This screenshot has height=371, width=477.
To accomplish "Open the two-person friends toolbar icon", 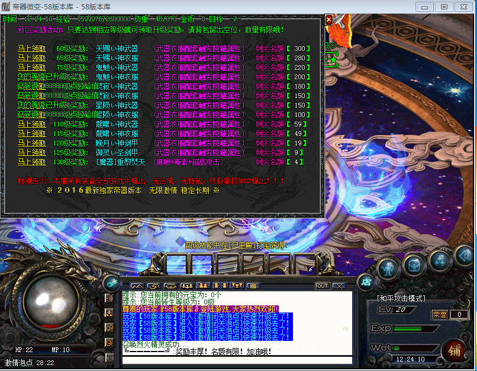I will (x=203, y=285).
